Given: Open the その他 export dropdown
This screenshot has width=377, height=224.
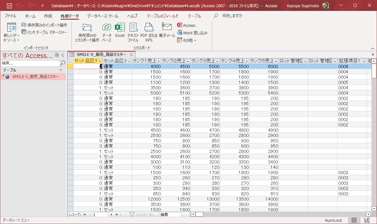Looking at the screenshot, I should click(187, 40).
